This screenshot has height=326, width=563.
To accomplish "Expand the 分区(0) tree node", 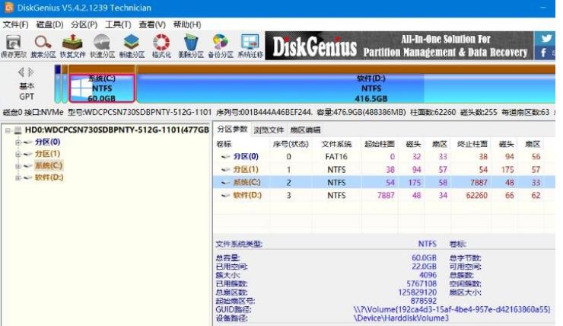I will pyautogui.click(x=17, y=142).
